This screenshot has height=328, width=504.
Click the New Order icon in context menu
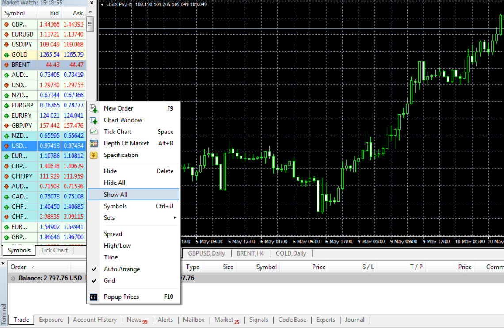(94, 109)
